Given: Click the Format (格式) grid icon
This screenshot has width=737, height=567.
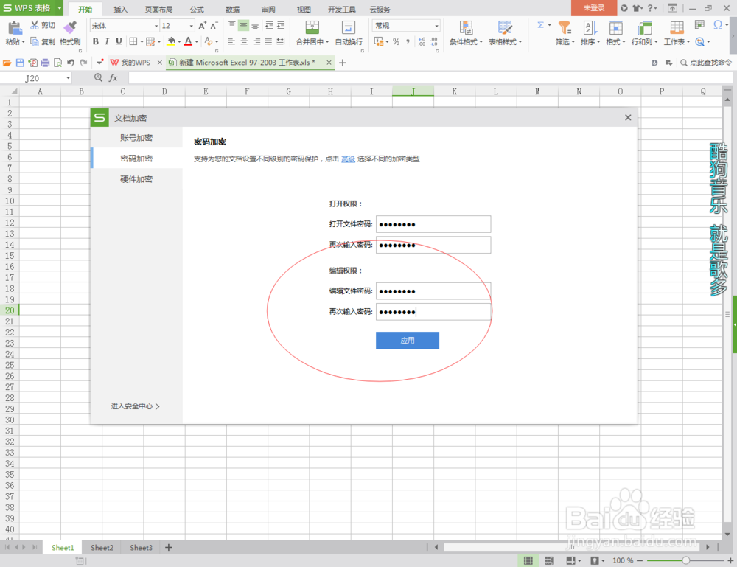Looking at the screenshot, I should click(x=615, y=28).
